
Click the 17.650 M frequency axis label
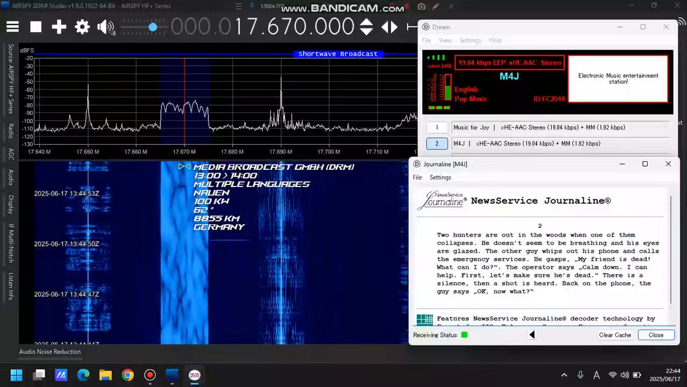(87, 152)
